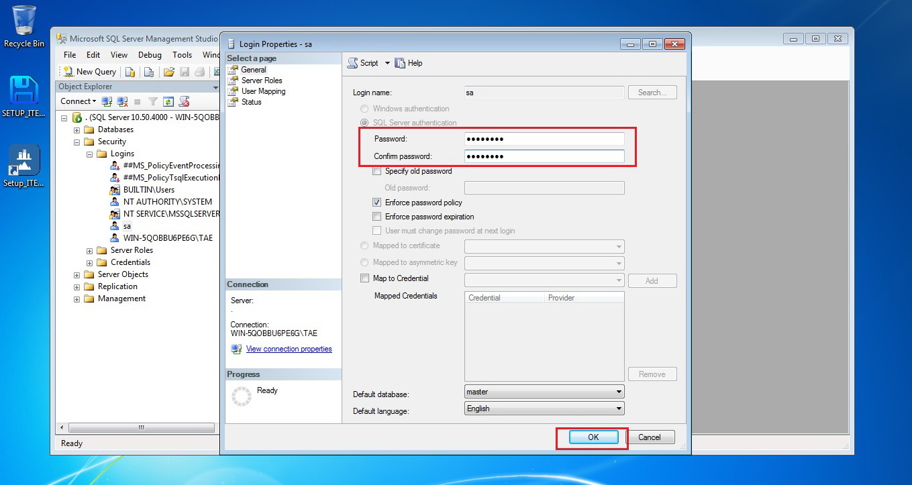Click the Refresh icon in Object Explorer
This screenshot has width=912, height=485.
pyautogui.click(x=168, y=101)
